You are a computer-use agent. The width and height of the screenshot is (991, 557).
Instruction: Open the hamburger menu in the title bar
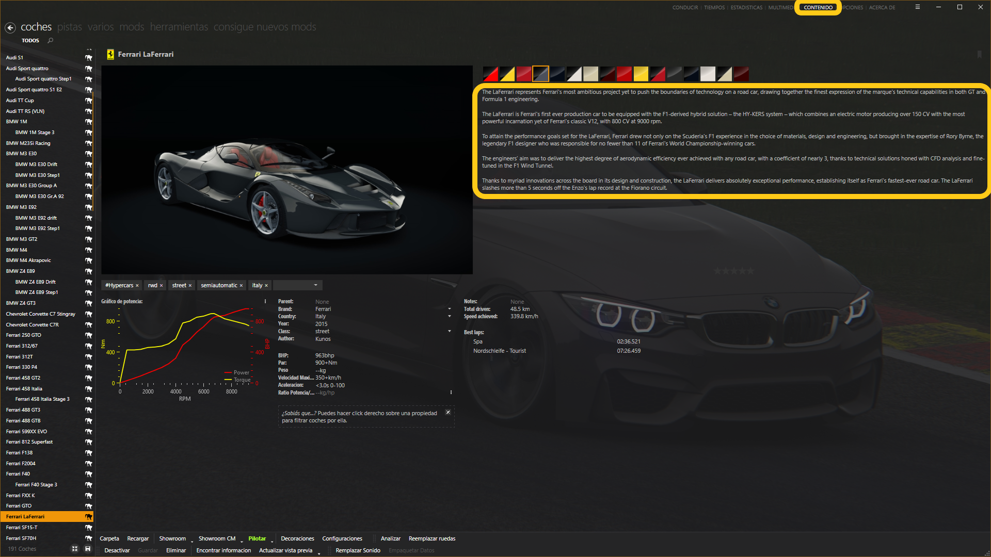(918, 7)
